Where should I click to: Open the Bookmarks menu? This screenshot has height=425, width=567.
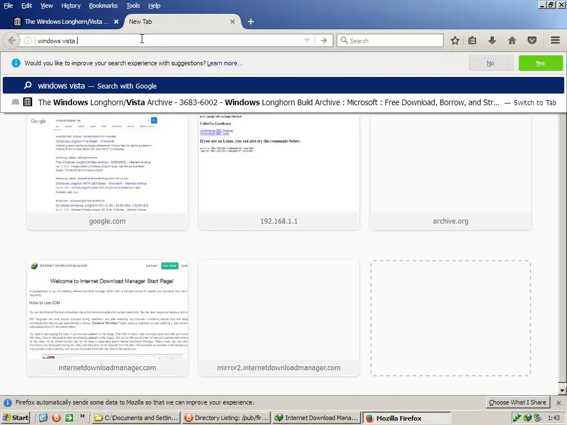(x=104, y=6)
